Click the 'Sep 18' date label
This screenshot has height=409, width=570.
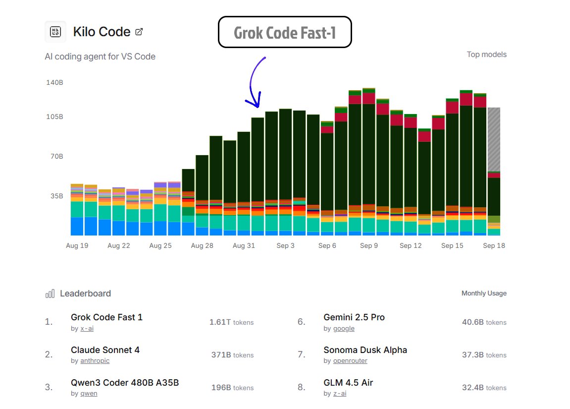pyautogui.click(x=494, y=245)
